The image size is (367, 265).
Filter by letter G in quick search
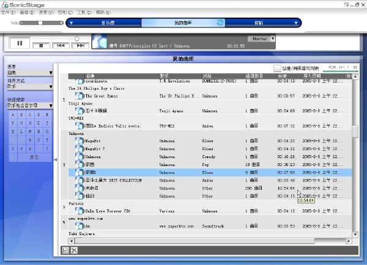(x=21, y=123)
